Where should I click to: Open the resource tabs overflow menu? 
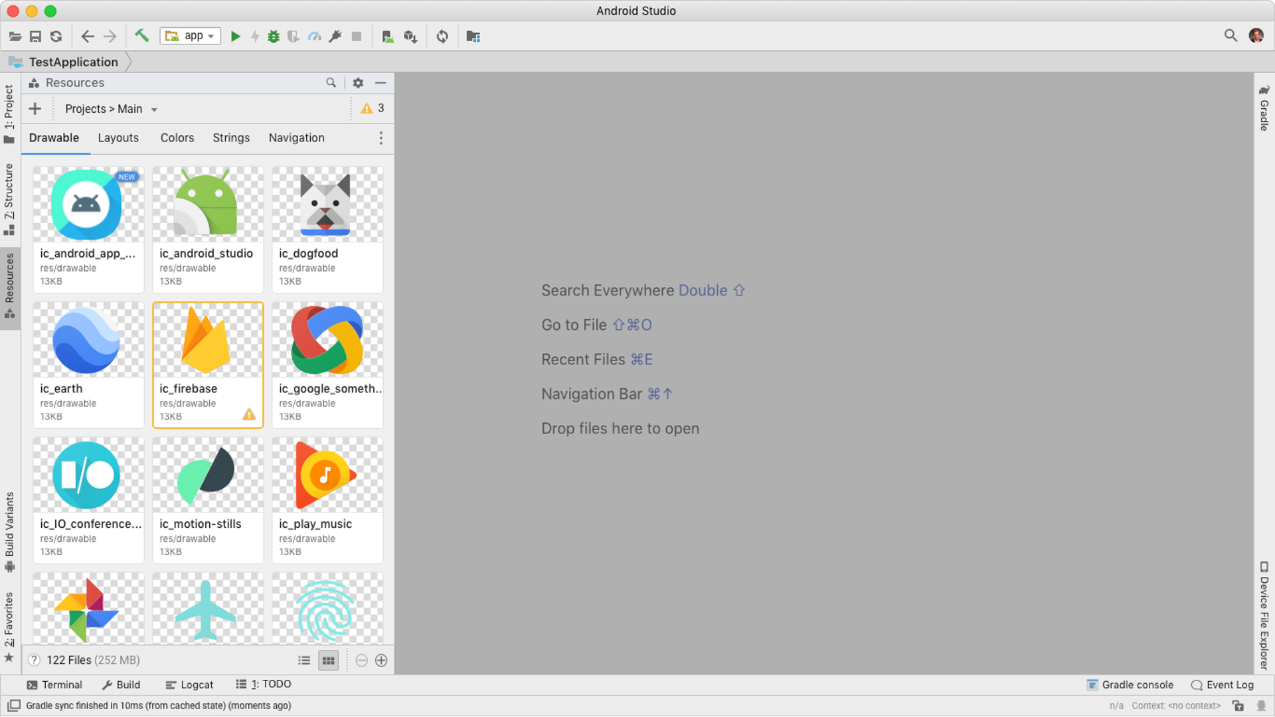pos(381,137)
